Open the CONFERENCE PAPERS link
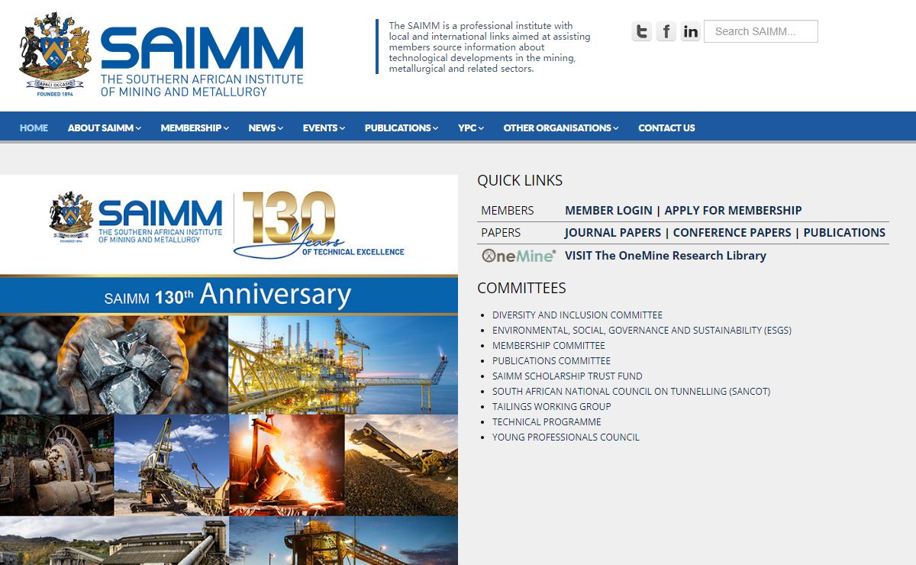 [x=732, y=232]
